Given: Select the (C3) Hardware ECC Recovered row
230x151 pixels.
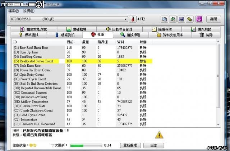Looking at the screenshot, I should point(82,124).
